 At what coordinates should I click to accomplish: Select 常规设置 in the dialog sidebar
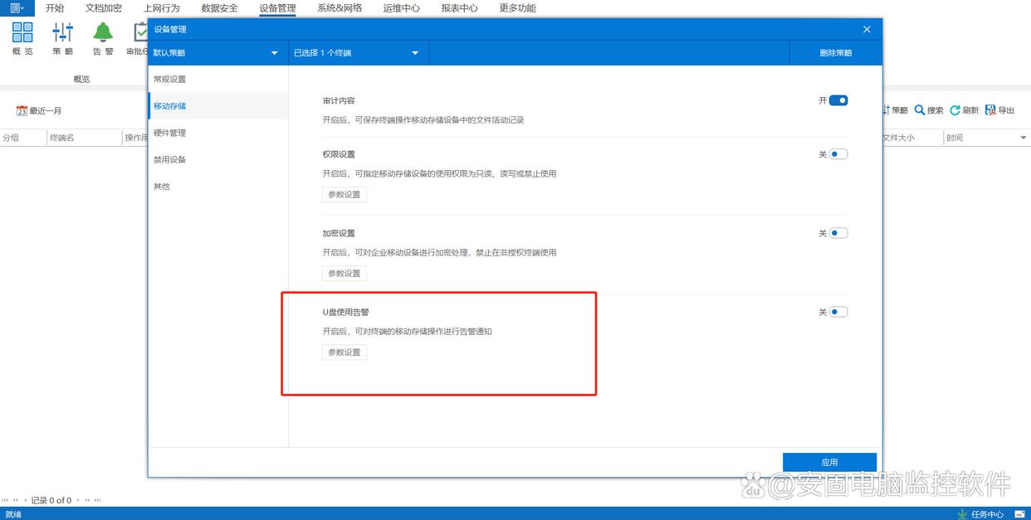click(x=218, y=80)
